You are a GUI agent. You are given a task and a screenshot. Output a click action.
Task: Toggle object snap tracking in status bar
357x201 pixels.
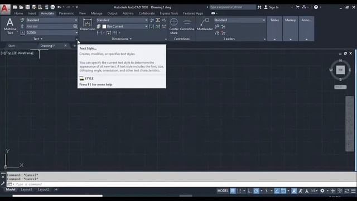pyautogui.click(x=277, y=191)
